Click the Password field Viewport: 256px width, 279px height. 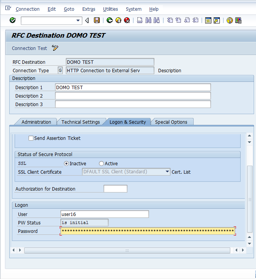click(x=148, y=231)
